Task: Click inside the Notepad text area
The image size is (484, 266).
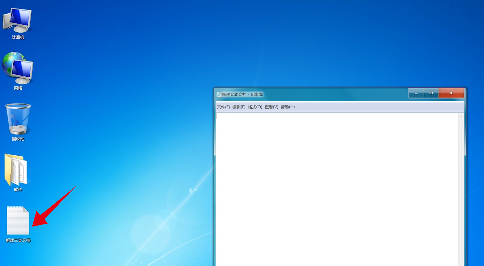Action: point(337,189)
